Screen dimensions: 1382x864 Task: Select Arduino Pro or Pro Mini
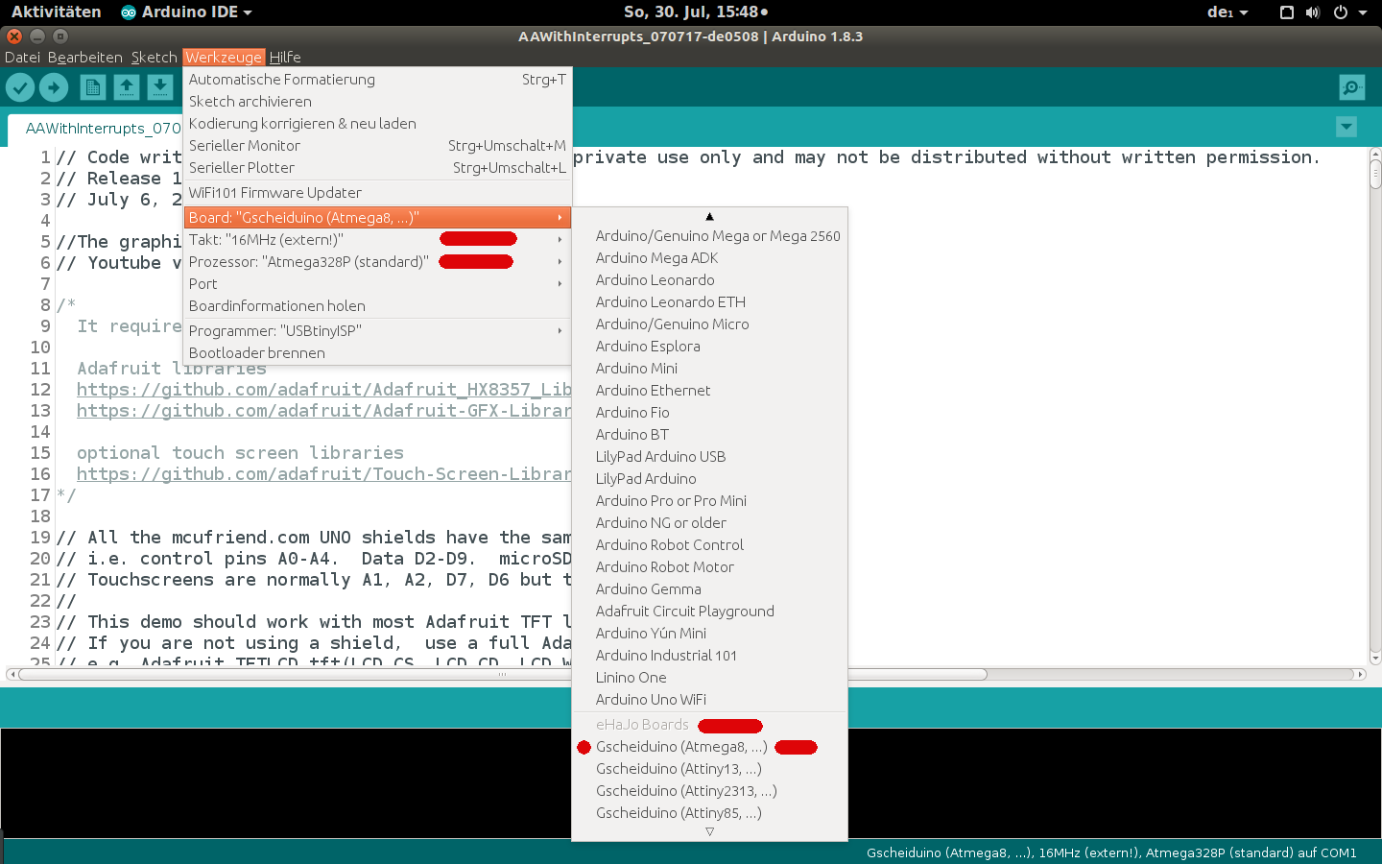click(x=709, y=501)
